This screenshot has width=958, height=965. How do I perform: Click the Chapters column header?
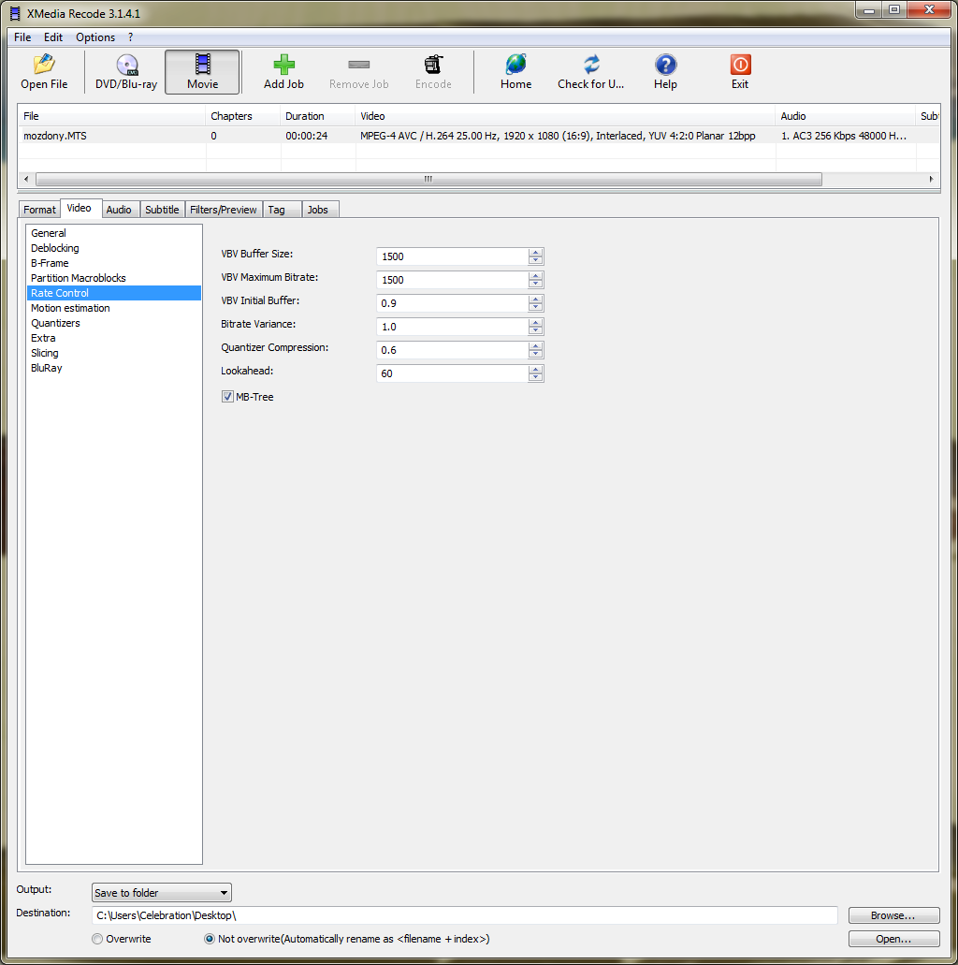[243, 116]
